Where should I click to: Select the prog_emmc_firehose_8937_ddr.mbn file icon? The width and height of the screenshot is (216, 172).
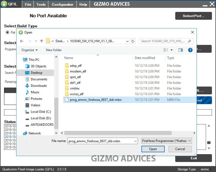[67, 100]
